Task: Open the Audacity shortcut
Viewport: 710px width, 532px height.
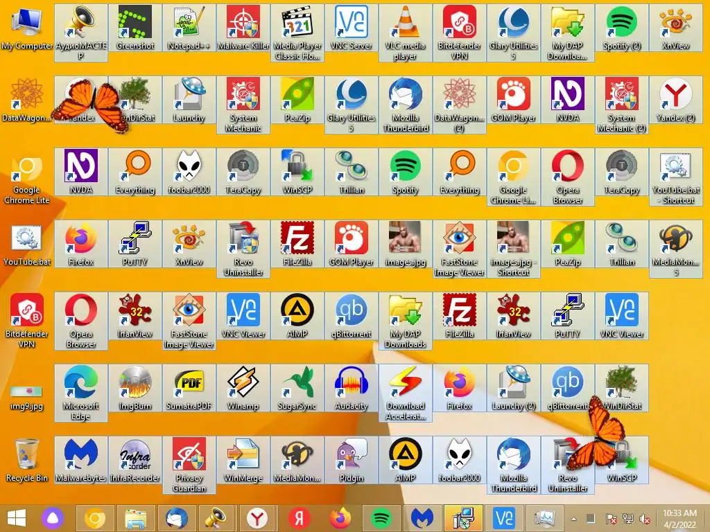Action: coord(352,388)
